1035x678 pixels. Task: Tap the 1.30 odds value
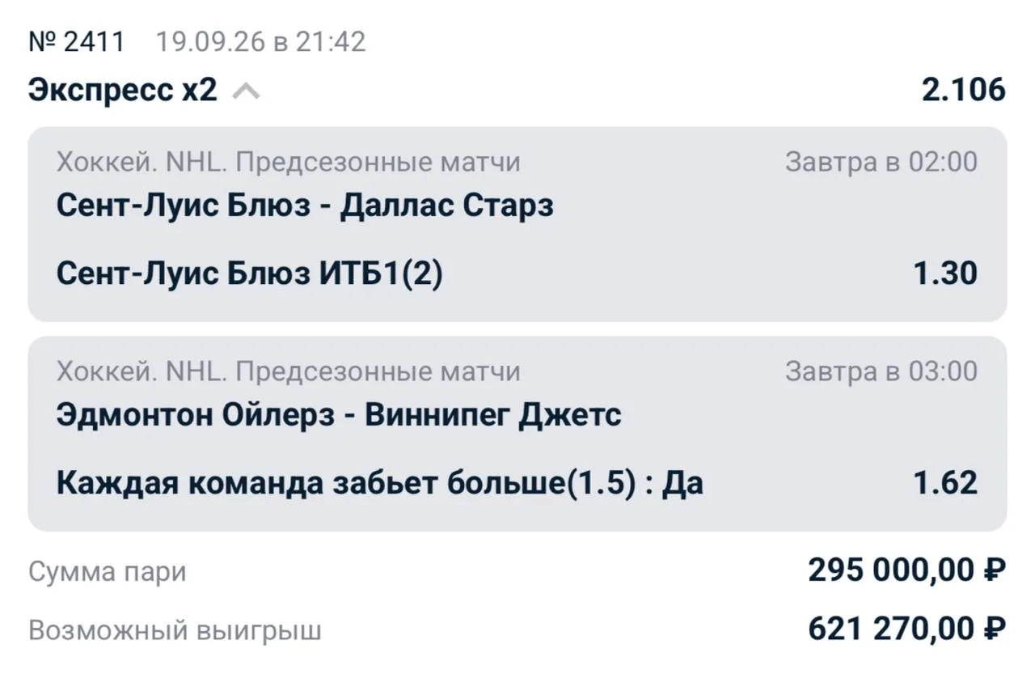coord(945,273)
